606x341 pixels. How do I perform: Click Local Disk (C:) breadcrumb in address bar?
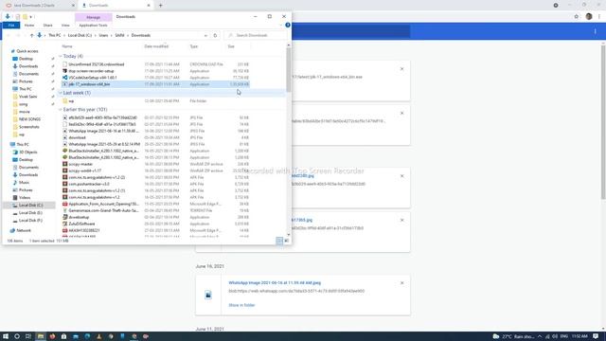pyautogui.click(x=80, y=35)
